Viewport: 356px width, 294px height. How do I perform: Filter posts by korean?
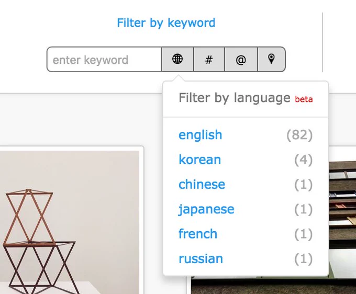[200, 160]
